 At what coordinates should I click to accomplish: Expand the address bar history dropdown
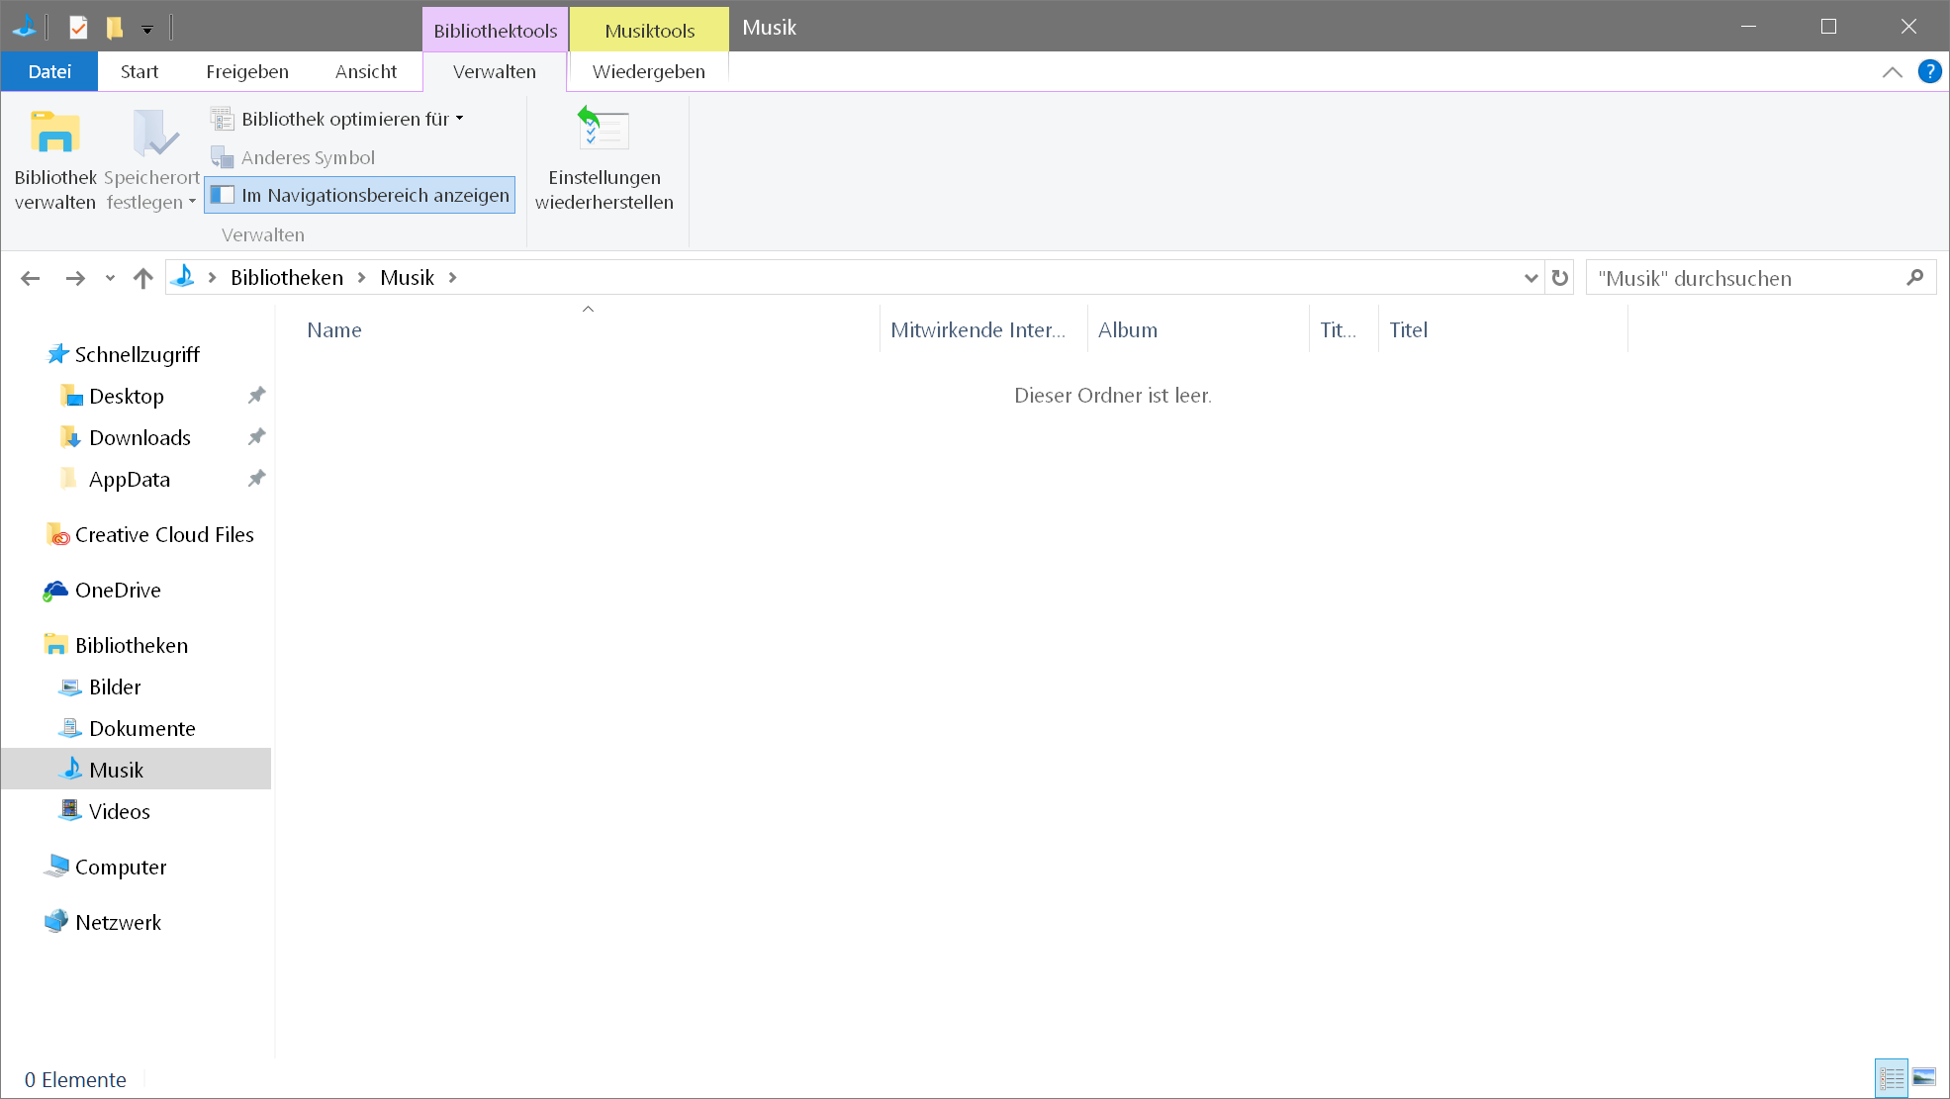[x=1531, y=278]
